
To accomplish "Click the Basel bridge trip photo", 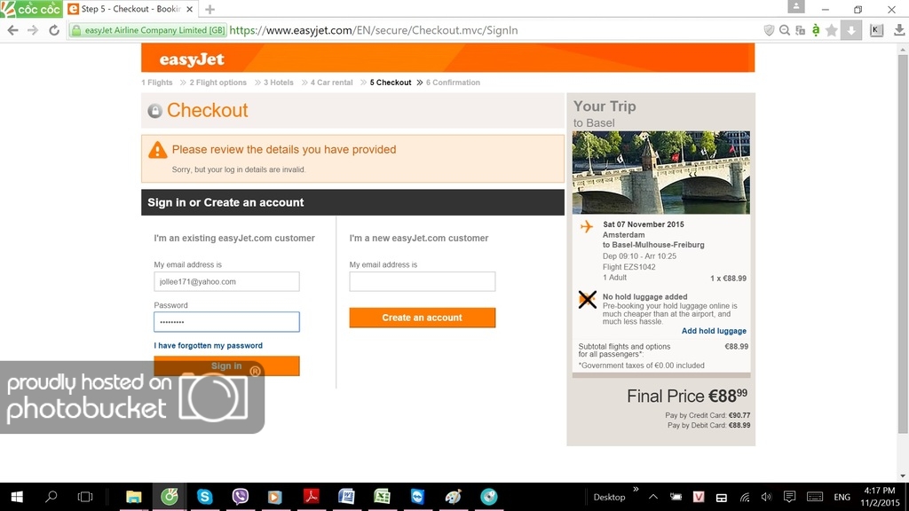I will click(660, 172).
